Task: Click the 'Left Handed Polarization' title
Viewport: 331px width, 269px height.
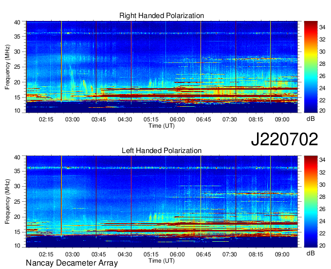Action: 162,151
